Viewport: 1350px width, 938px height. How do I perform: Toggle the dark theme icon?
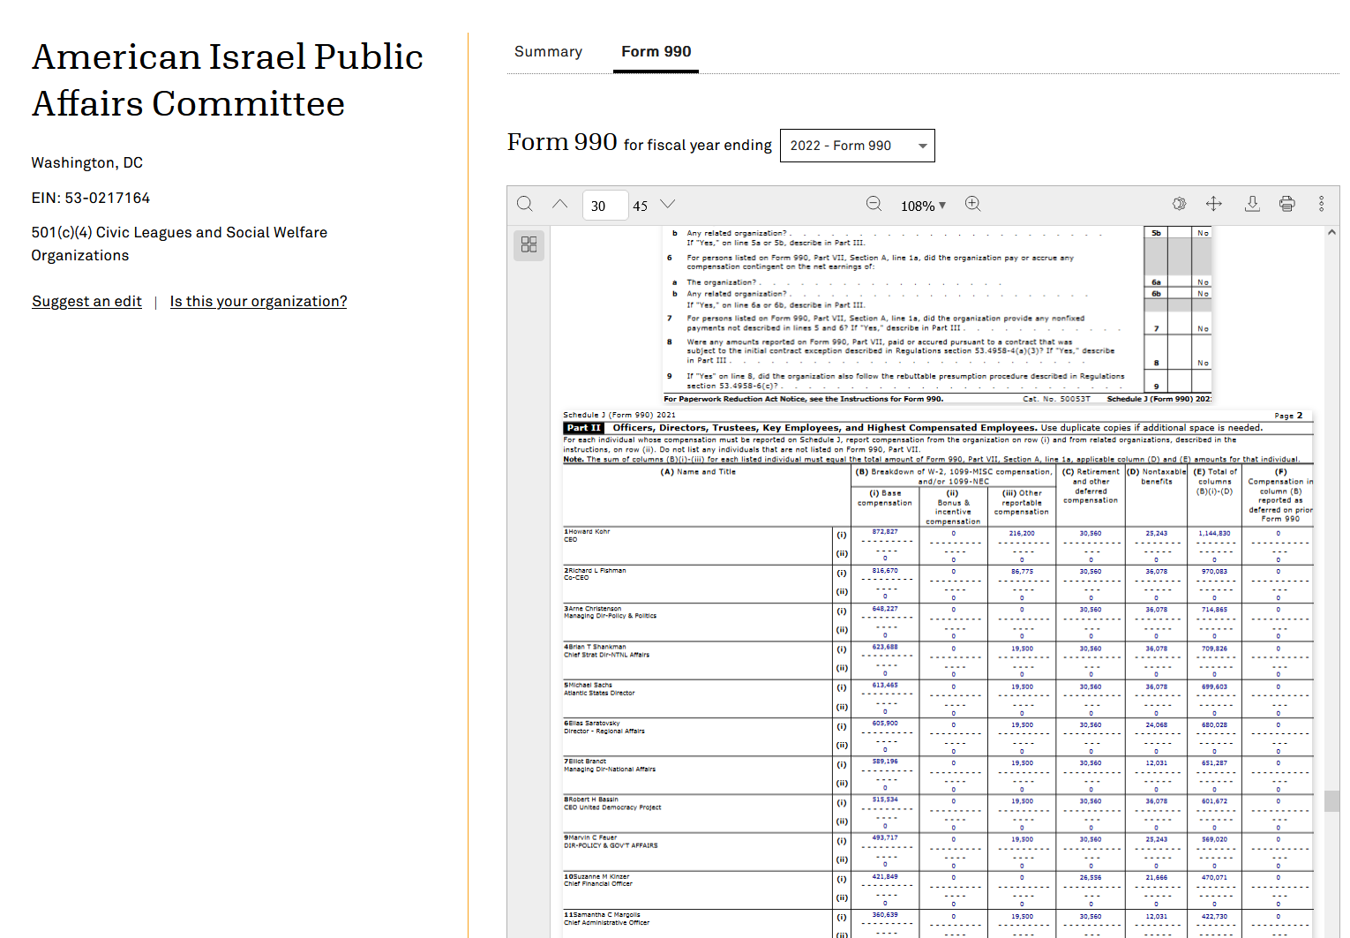(1179, 204)
